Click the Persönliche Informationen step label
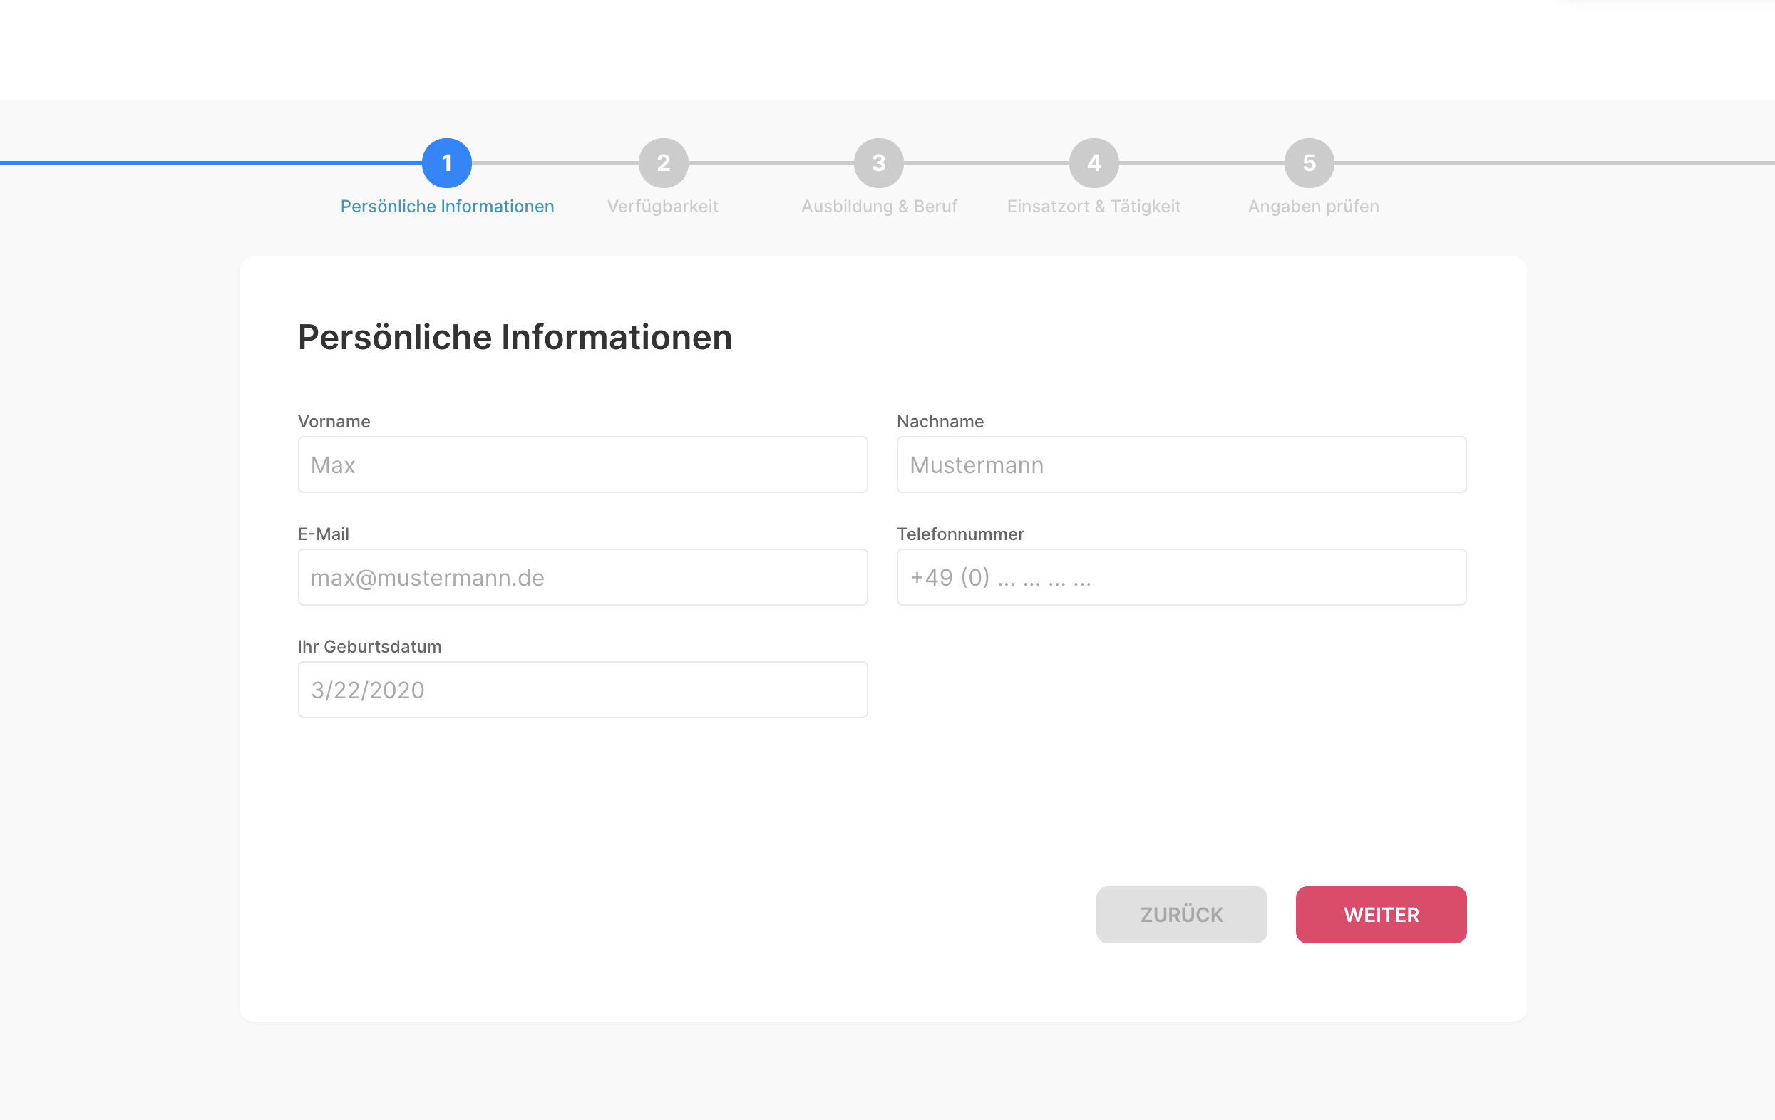The height and width of the screenshot is (1120, 1775). pos(447,207)
